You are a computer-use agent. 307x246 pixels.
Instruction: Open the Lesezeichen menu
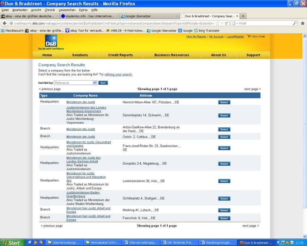pos(67,10)
